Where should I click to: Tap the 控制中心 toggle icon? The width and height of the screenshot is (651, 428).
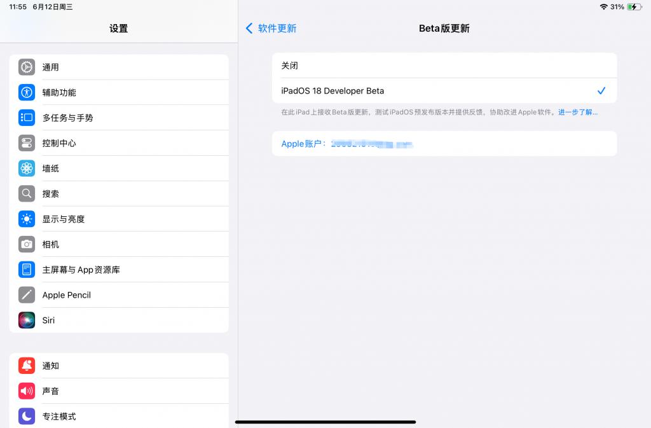pos(27,143)
